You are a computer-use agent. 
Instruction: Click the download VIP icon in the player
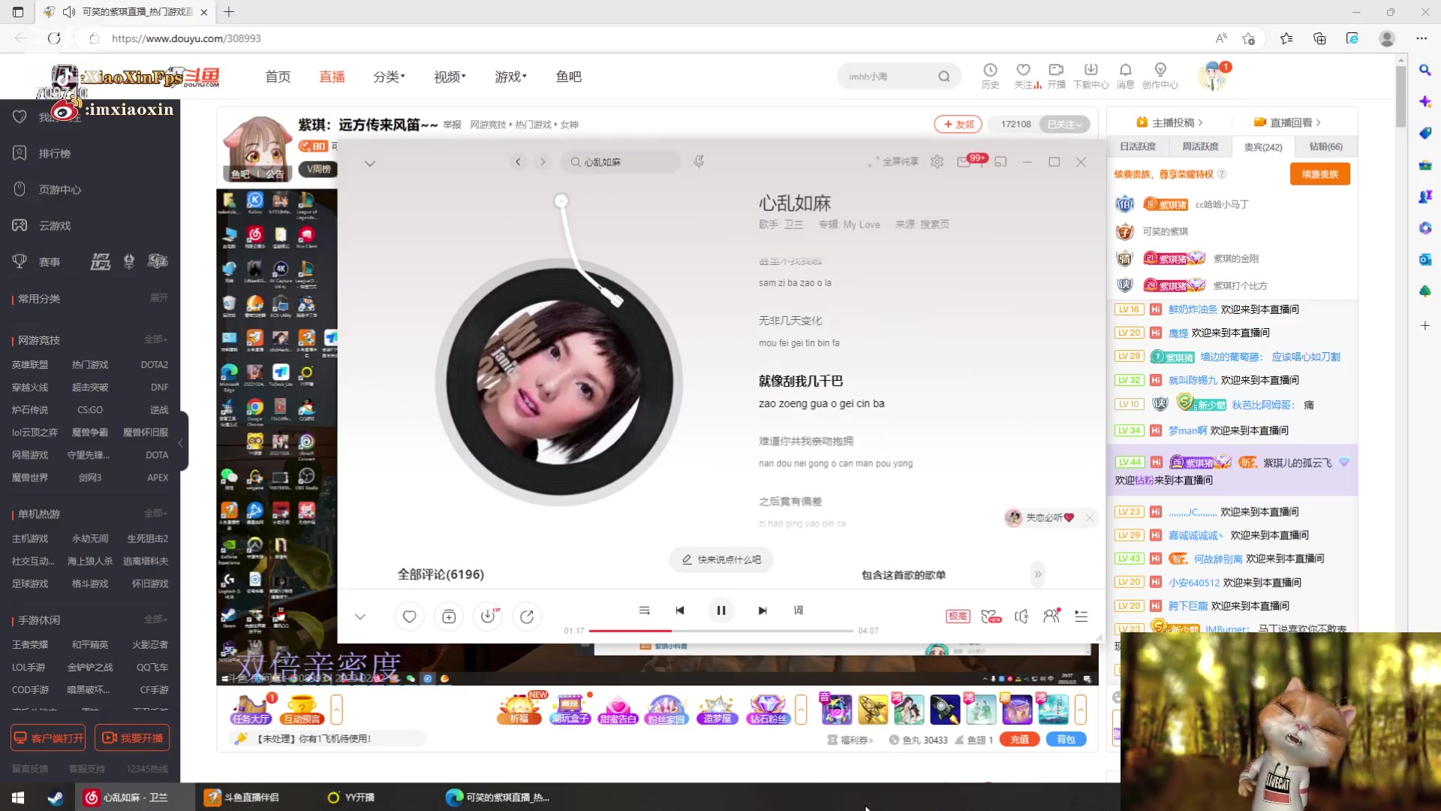[488, 616]
